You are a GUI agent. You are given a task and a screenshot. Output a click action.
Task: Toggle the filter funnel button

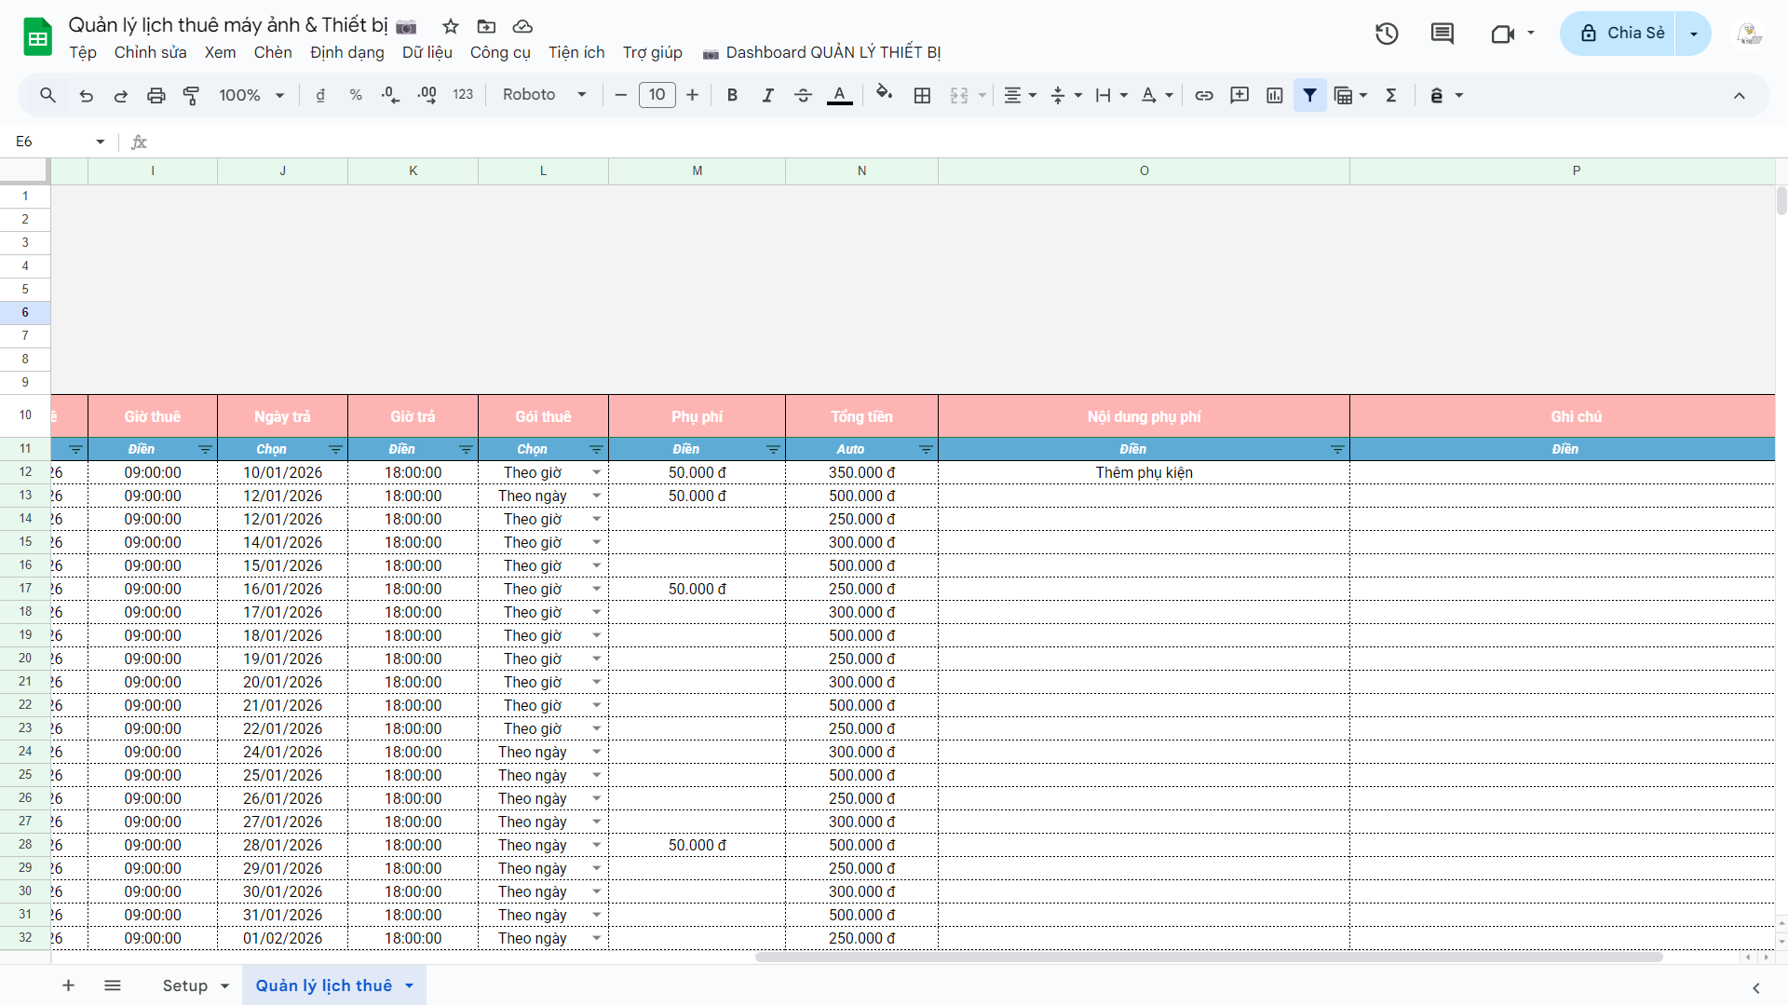click(1309, 95)
